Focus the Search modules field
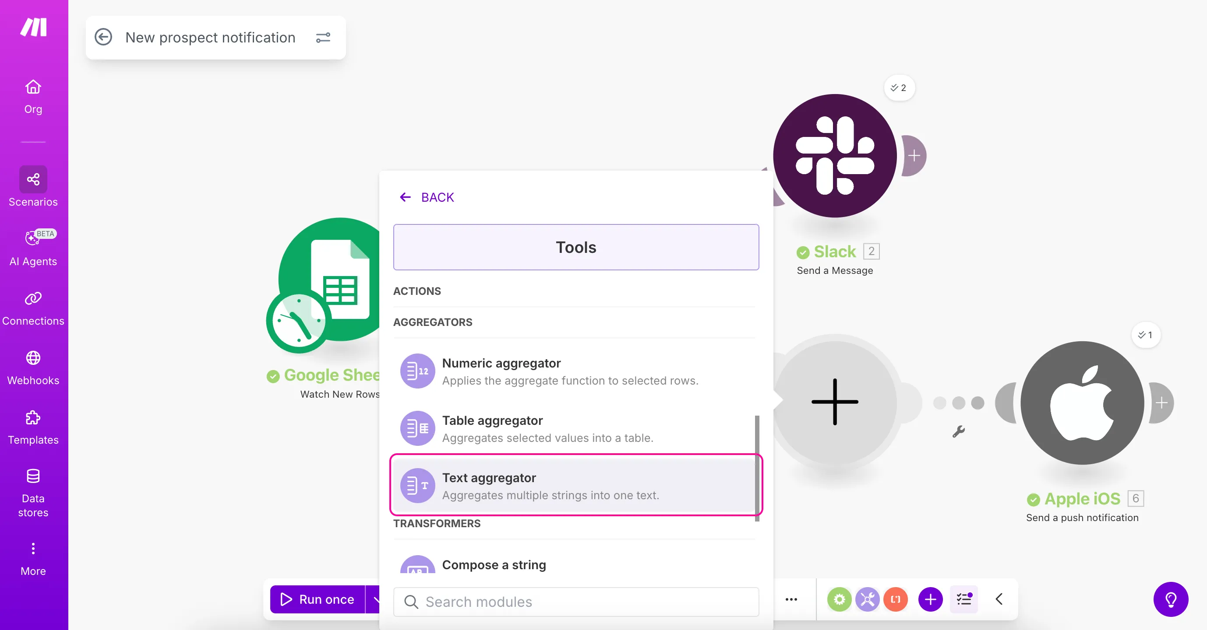1207x630 pixels. pyautogui.click(x=576, y=602)
